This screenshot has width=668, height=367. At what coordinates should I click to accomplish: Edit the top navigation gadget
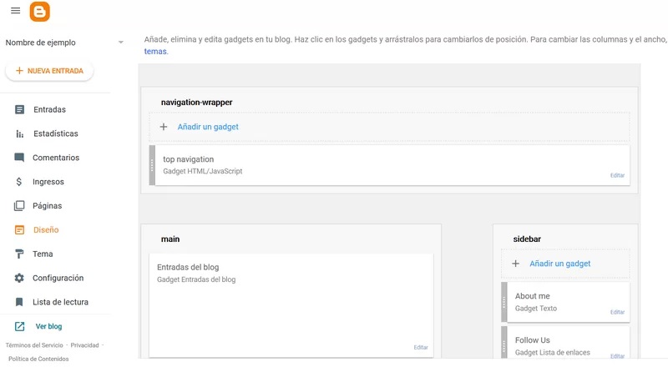tap(617, 176)
